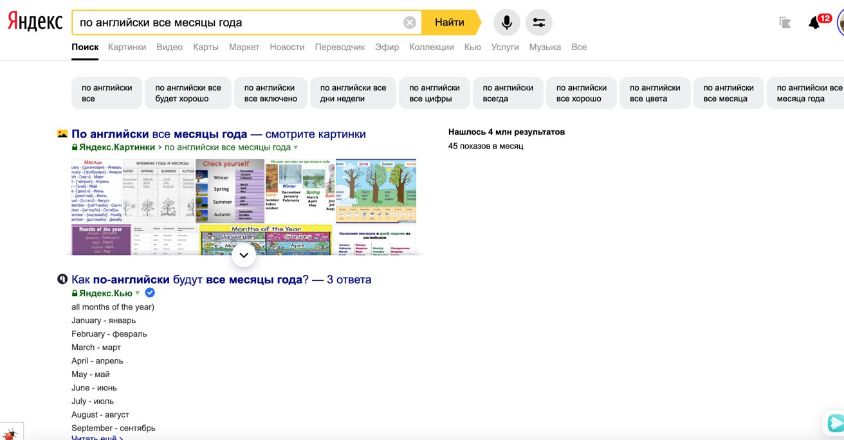The image size is (844, 440).
Task: Click the Yandex Q result icon
Action: pos(62,279)
